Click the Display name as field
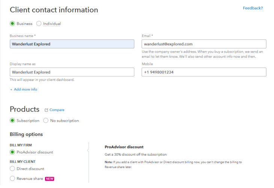The width and height of the screenshot is (274, 188). click(72, 72)
